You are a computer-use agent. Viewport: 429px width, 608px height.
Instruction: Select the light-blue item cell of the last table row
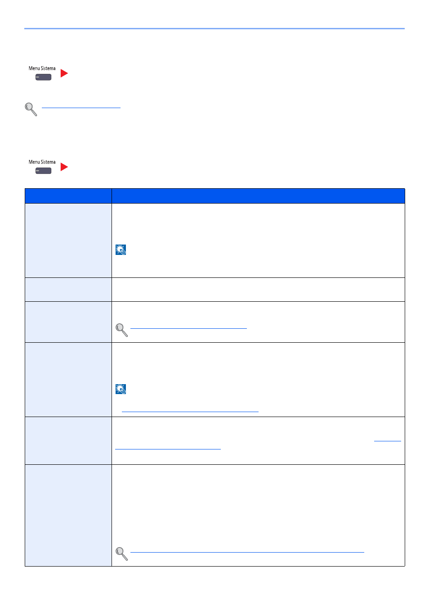click(68, 515)
